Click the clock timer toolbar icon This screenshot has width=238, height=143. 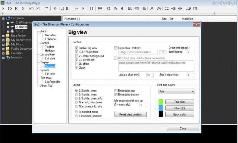click(180, 8)
